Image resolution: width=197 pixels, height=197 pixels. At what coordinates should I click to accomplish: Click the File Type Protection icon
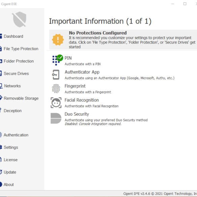1,48
